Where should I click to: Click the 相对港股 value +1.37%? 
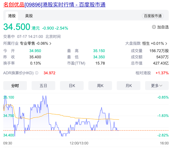pos(162,73)
